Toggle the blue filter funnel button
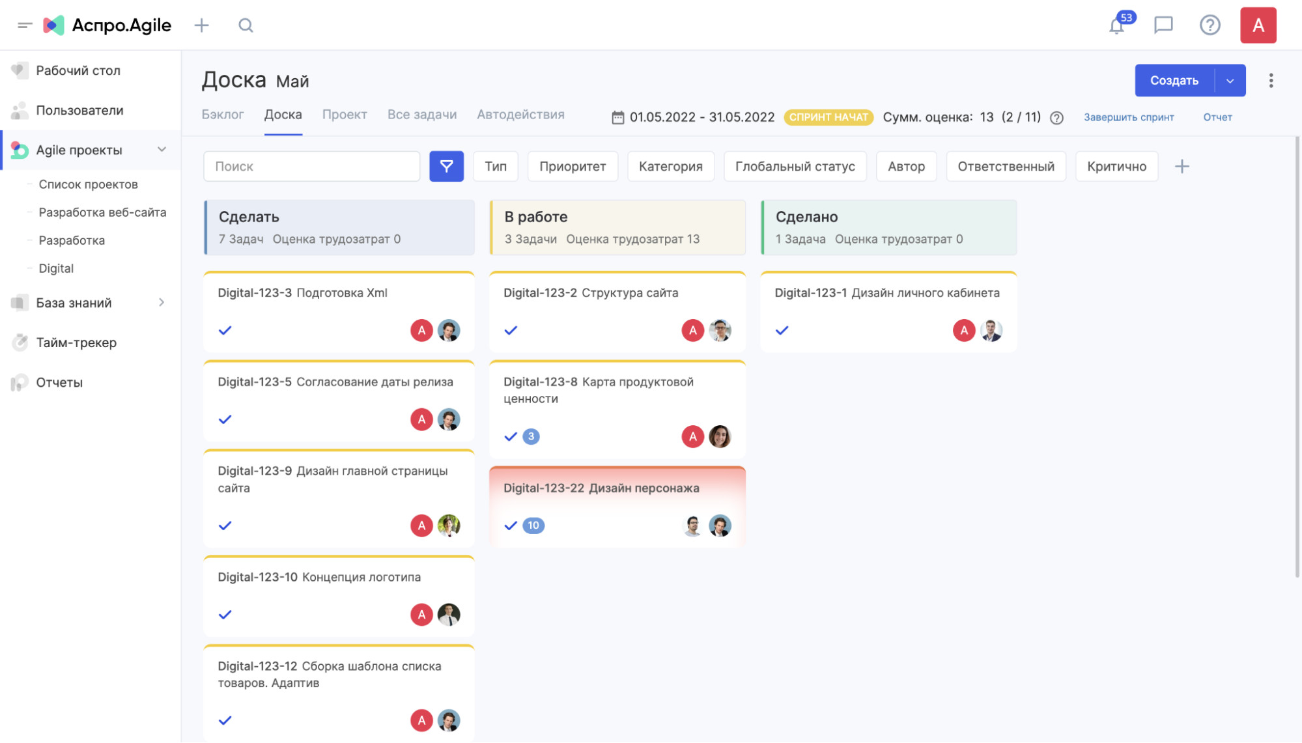 pyautogui.click(x=446, y=167)
